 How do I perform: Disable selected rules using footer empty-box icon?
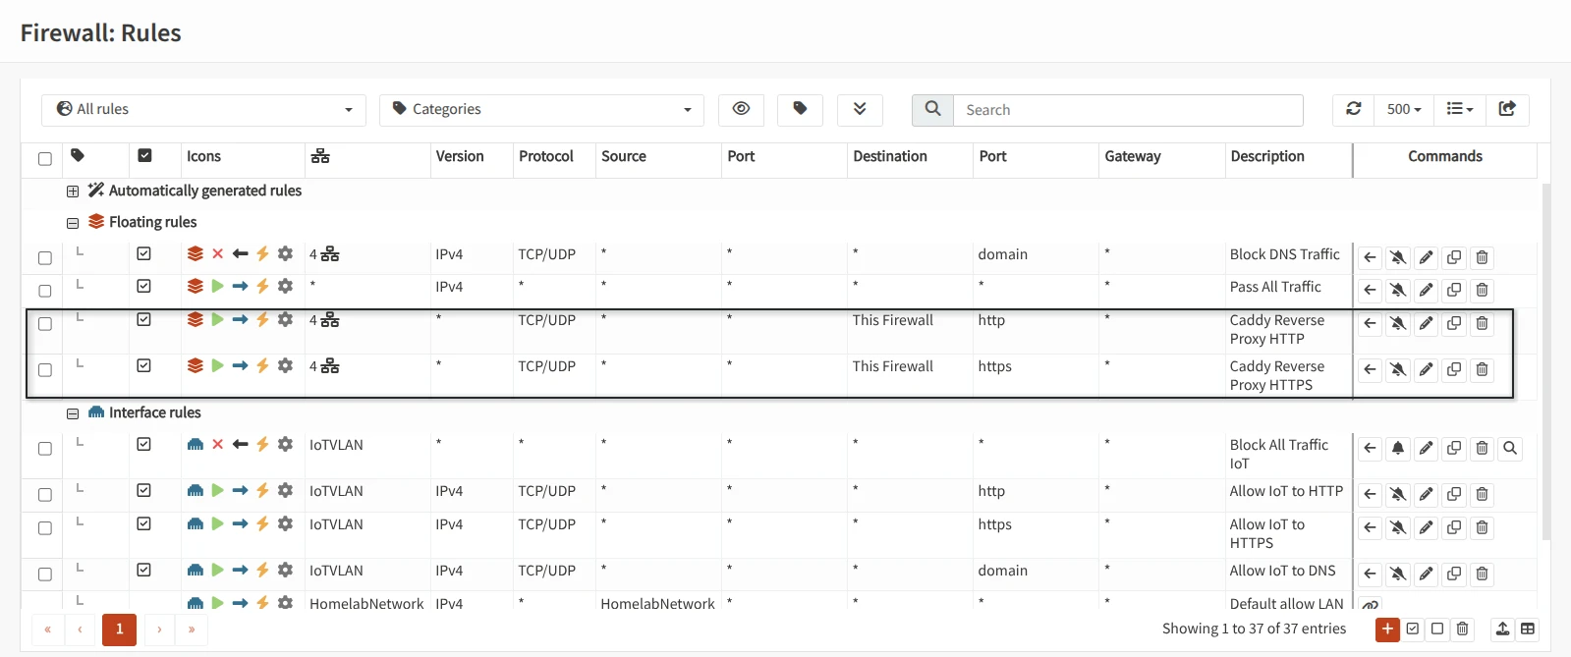pyautogui.click(x=1437, y=629)
